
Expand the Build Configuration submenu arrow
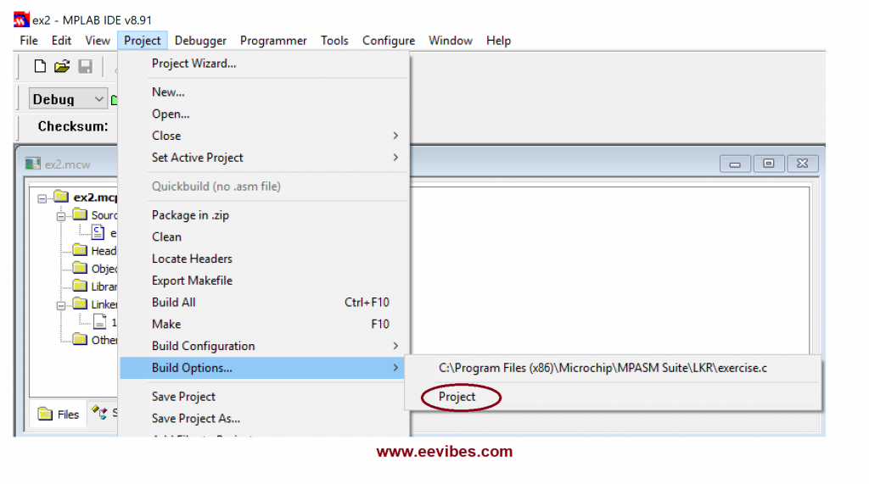(x=395, y=346)
